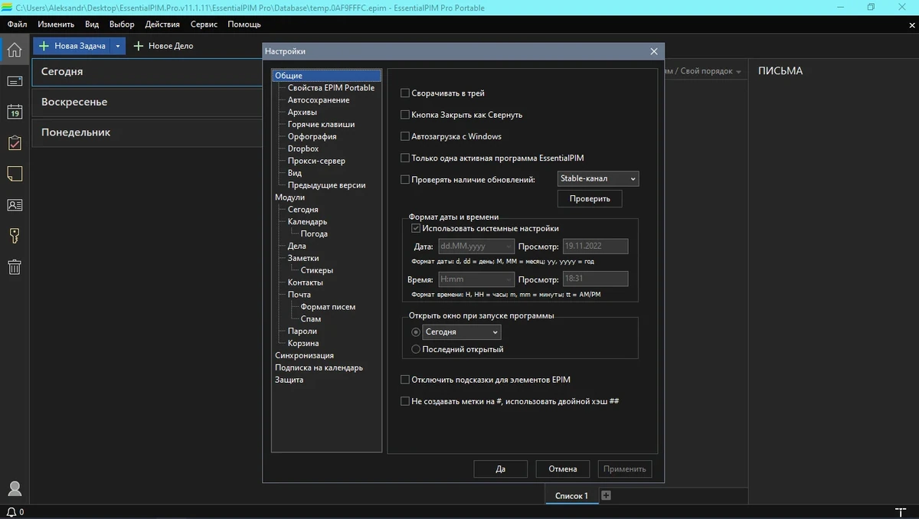Open the Stable-канал dropdown
Screen dimensions: 919x519
tap(598, 178)
